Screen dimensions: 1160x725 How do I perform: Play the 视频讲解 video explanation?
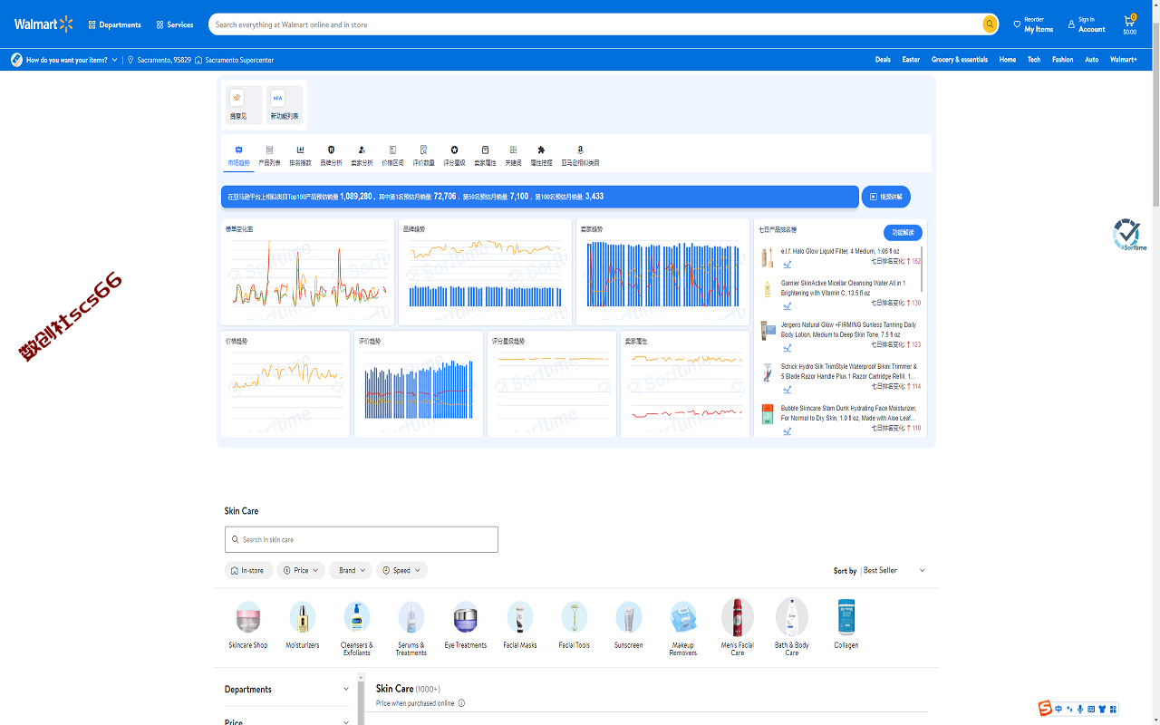pos(885,197)
